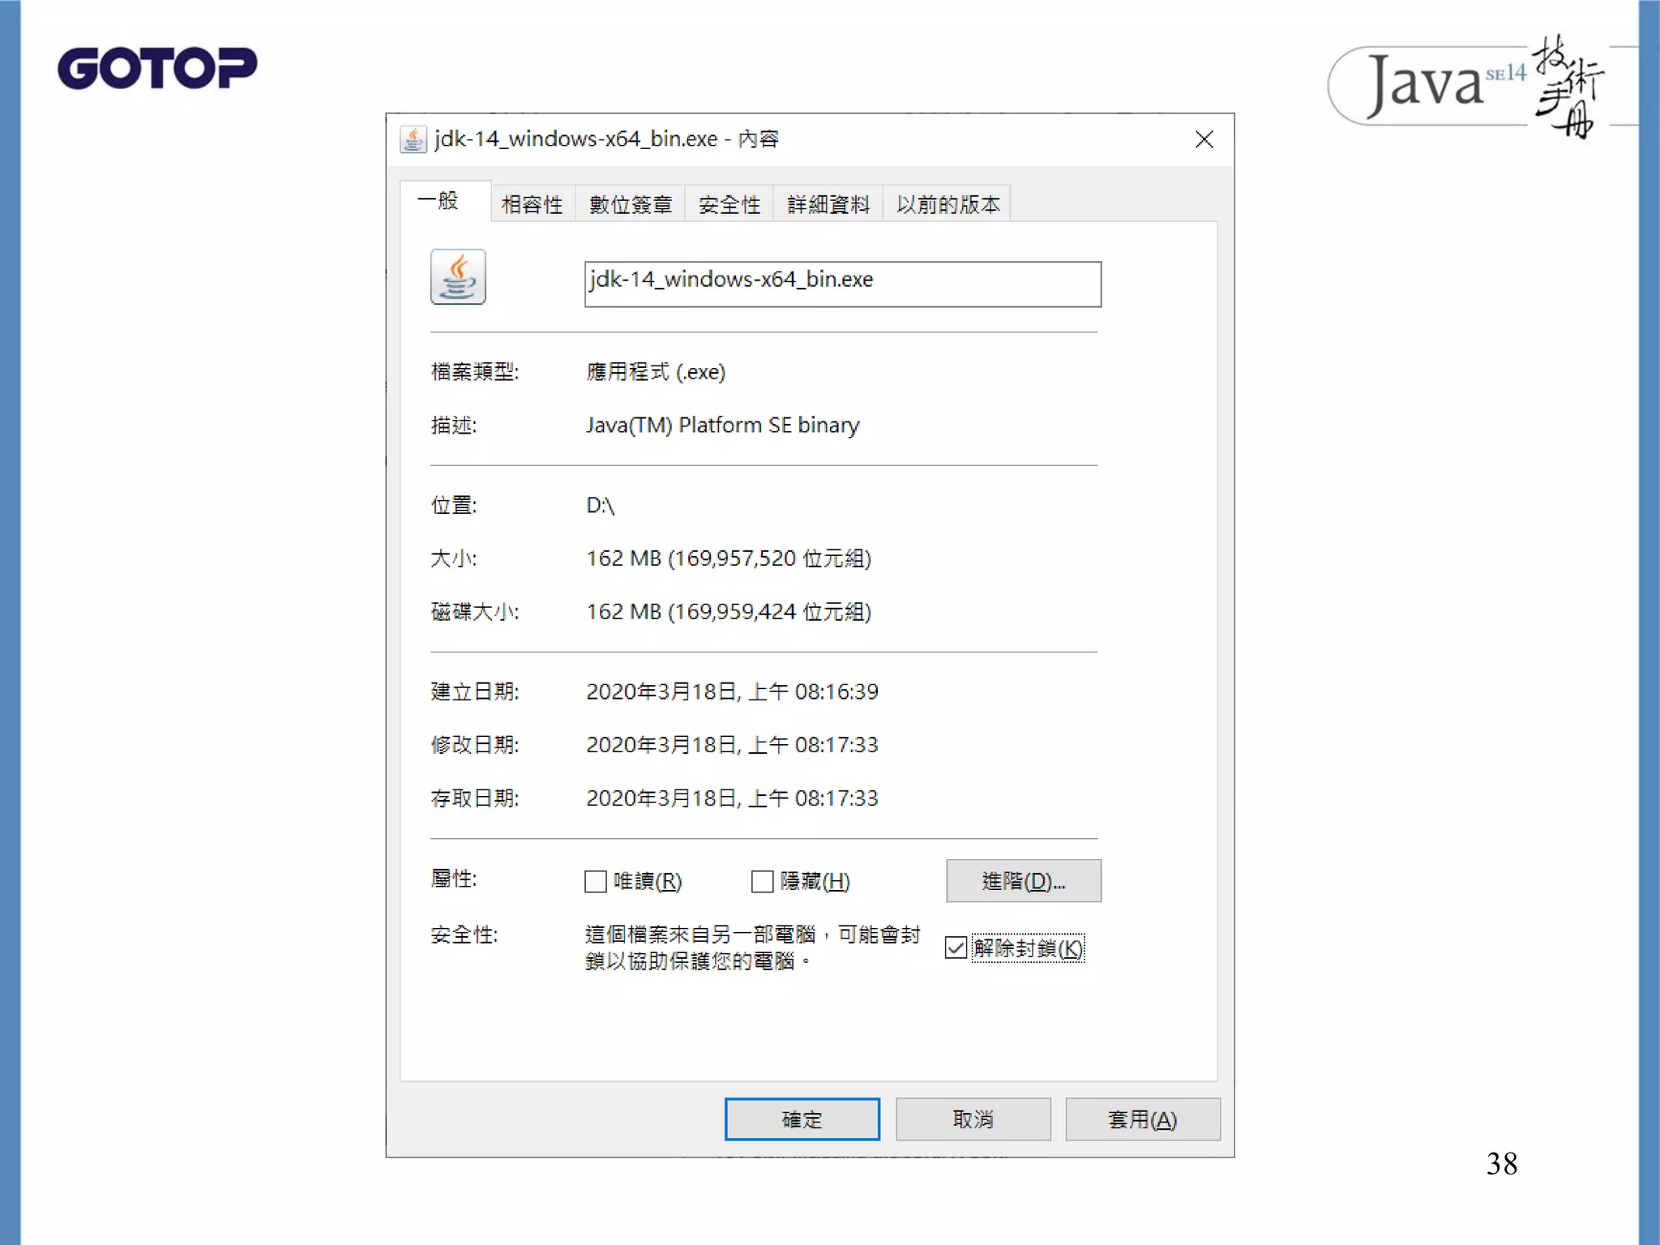Open the 數位簽章 tab

631,204
